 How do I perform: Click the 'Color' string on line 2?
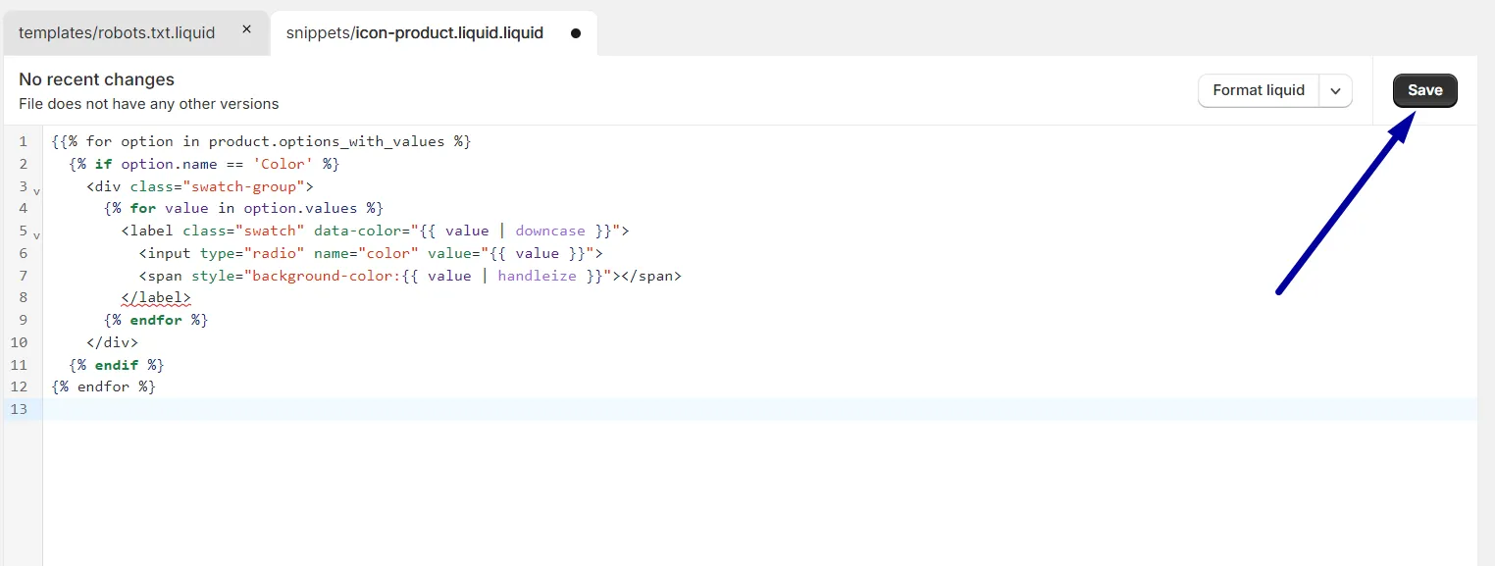pyautogui.click(x=284, y=164)
